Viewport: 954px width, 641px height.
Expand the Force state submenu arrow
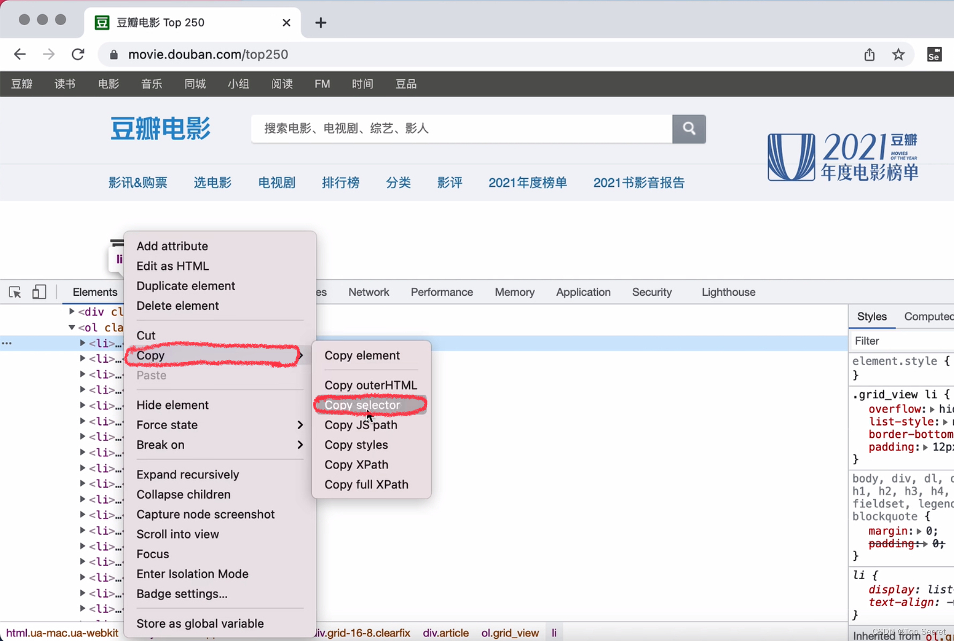tap(301, 425)
